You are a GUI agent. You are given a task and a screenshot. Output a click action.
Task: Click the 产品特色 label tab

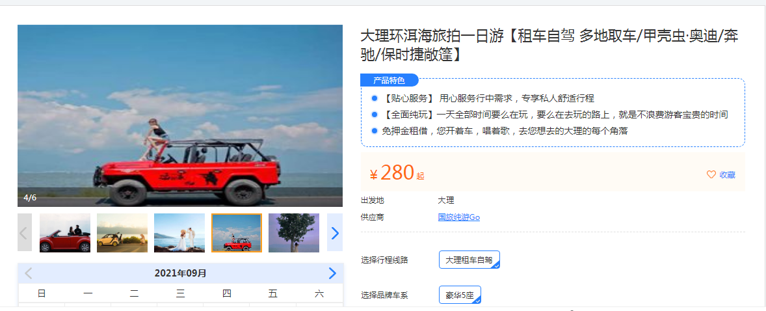click(x=390, y=80)
